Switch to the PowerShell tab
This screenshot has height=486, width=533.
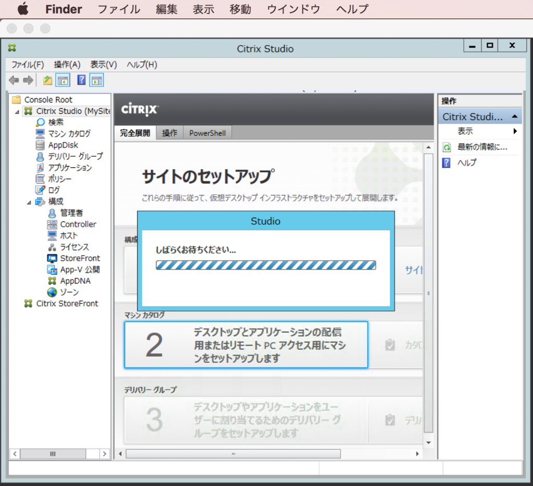(x=207, y=133)
